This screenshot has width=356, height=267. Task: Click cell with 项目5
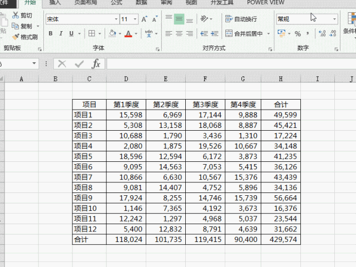click(x=90, y=156)
